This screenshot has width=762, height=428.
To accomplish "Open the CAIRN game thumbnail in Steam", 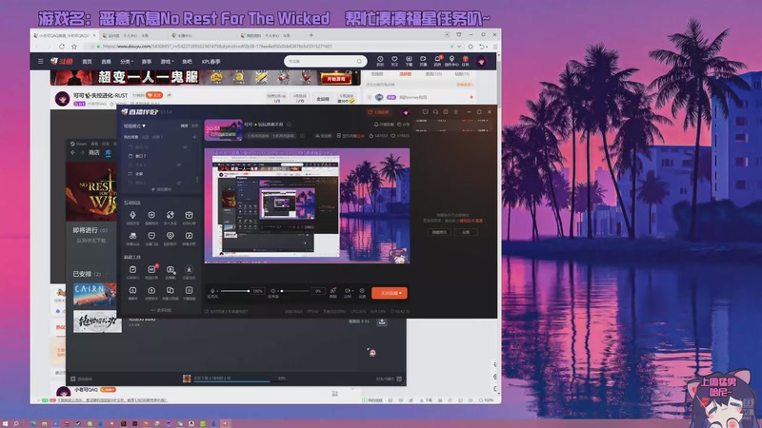I will point(94,295).
